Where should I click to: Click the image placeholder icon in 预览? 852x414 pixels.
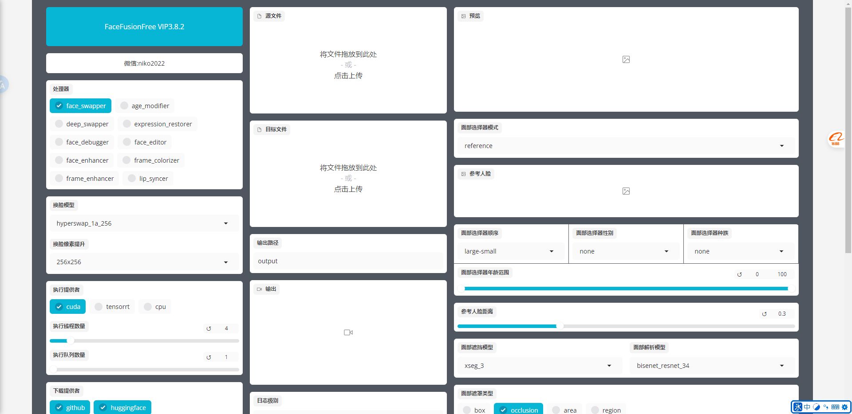point(626,59)
